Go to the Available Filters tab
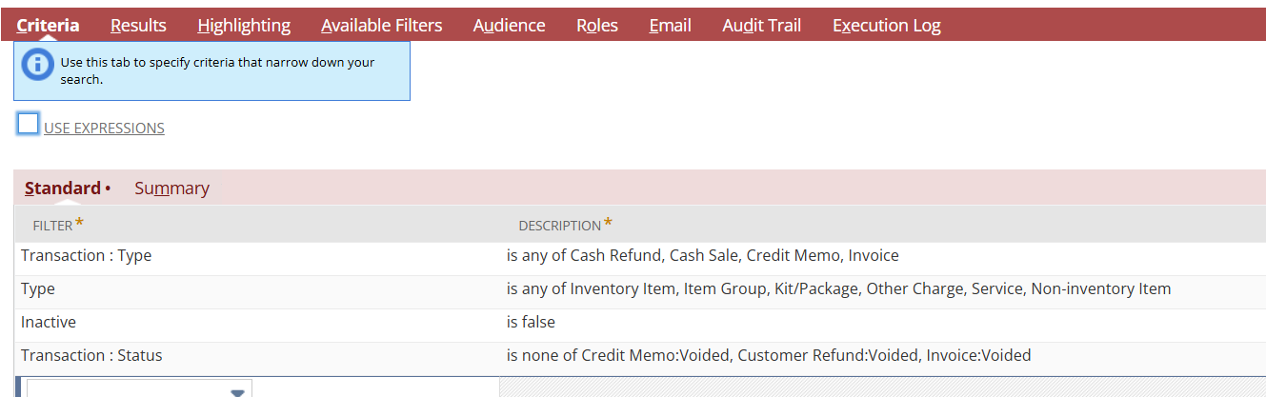 point(381,26)
